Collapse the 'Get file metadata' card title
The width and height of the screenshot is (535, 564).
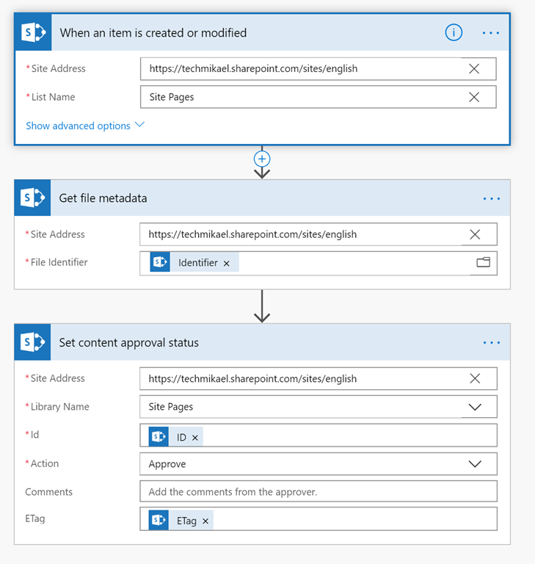click(103, 198)
